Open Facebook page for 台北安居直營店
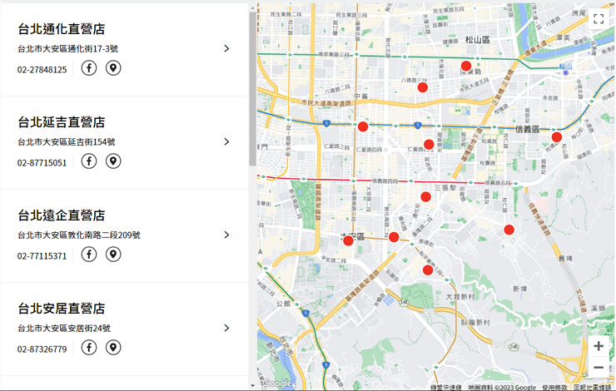Viewport: 616px width, 391px height. coord(89,348)
